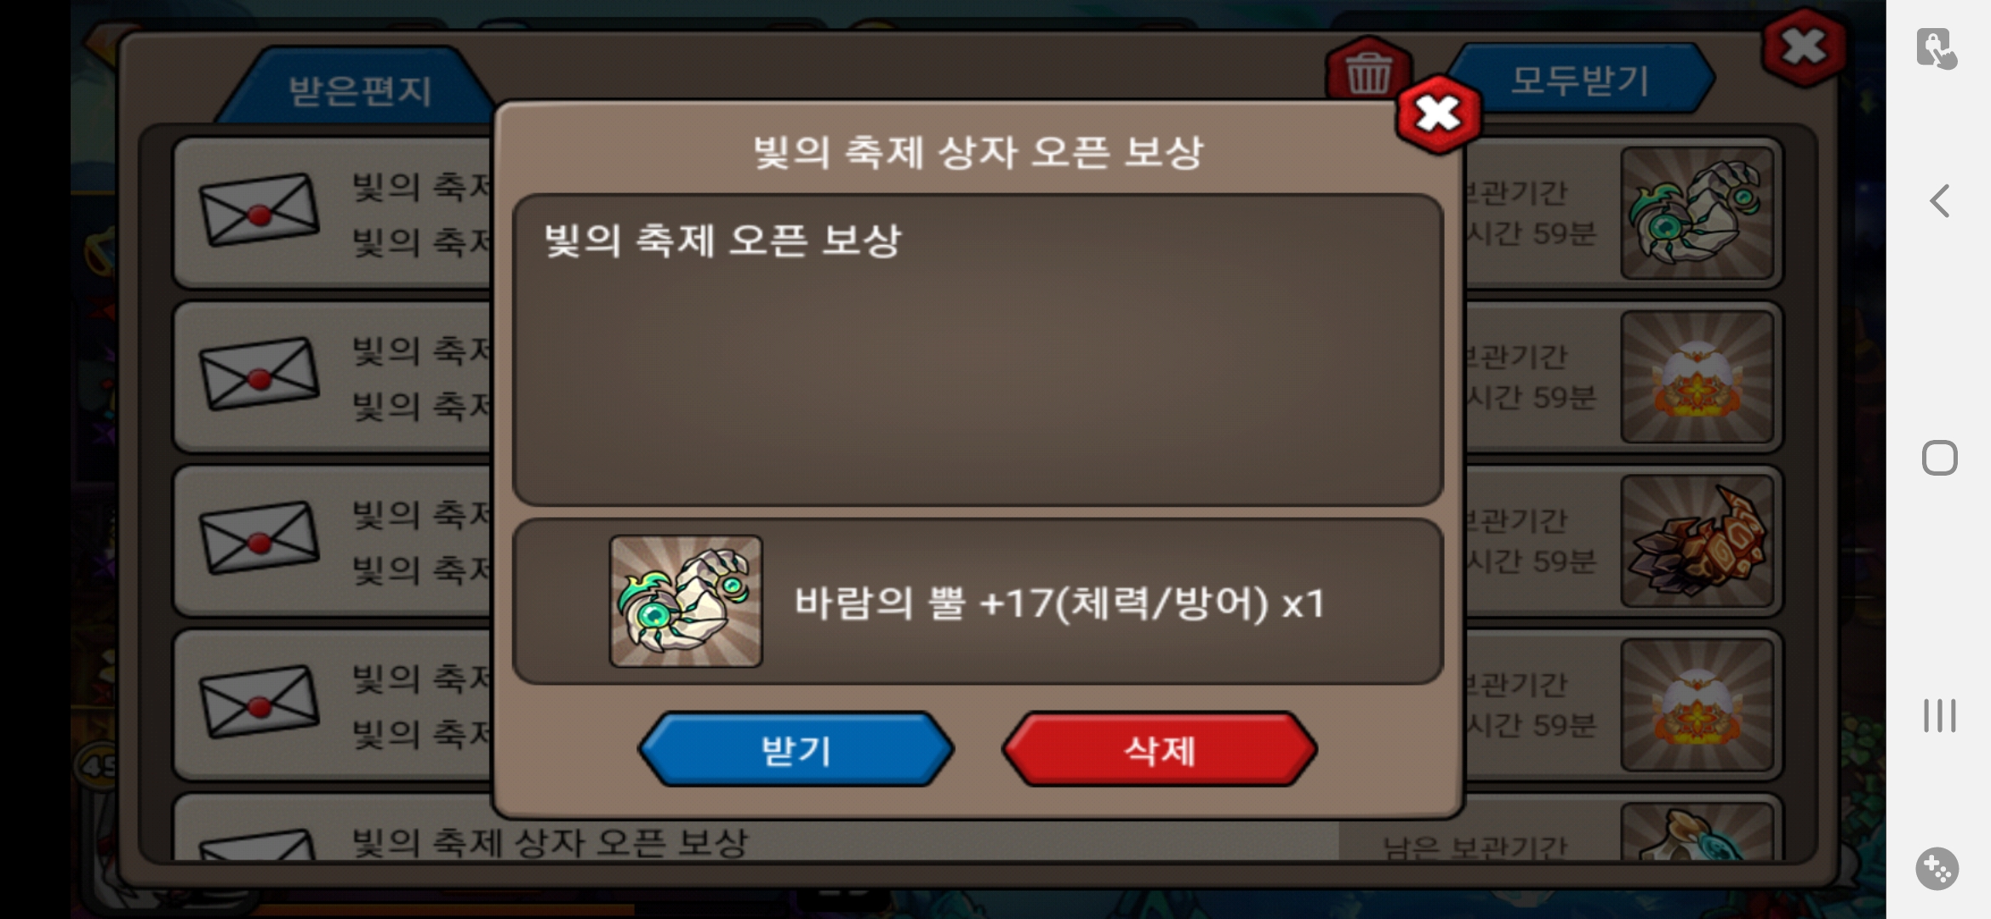
Task: Open the fourth mail envelope icon
Action: click(x=260, y=702)
